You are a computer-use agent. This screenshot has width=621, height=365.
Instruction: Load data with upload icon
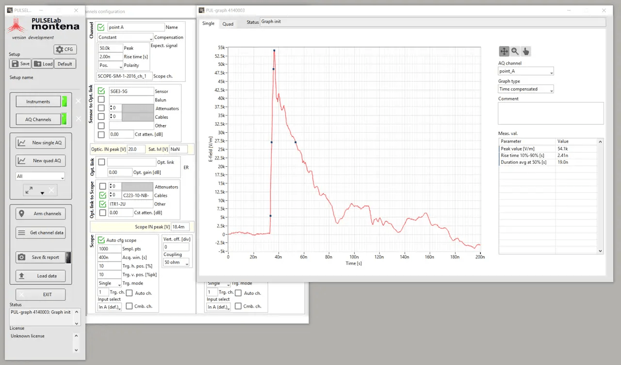point(41,276)
